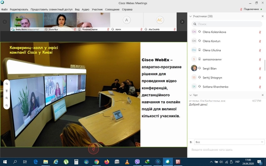Open the Windows Start menu

point(5,162)
